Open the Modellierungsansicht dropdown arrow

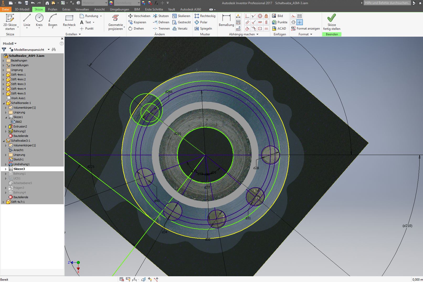coord(49,50)
